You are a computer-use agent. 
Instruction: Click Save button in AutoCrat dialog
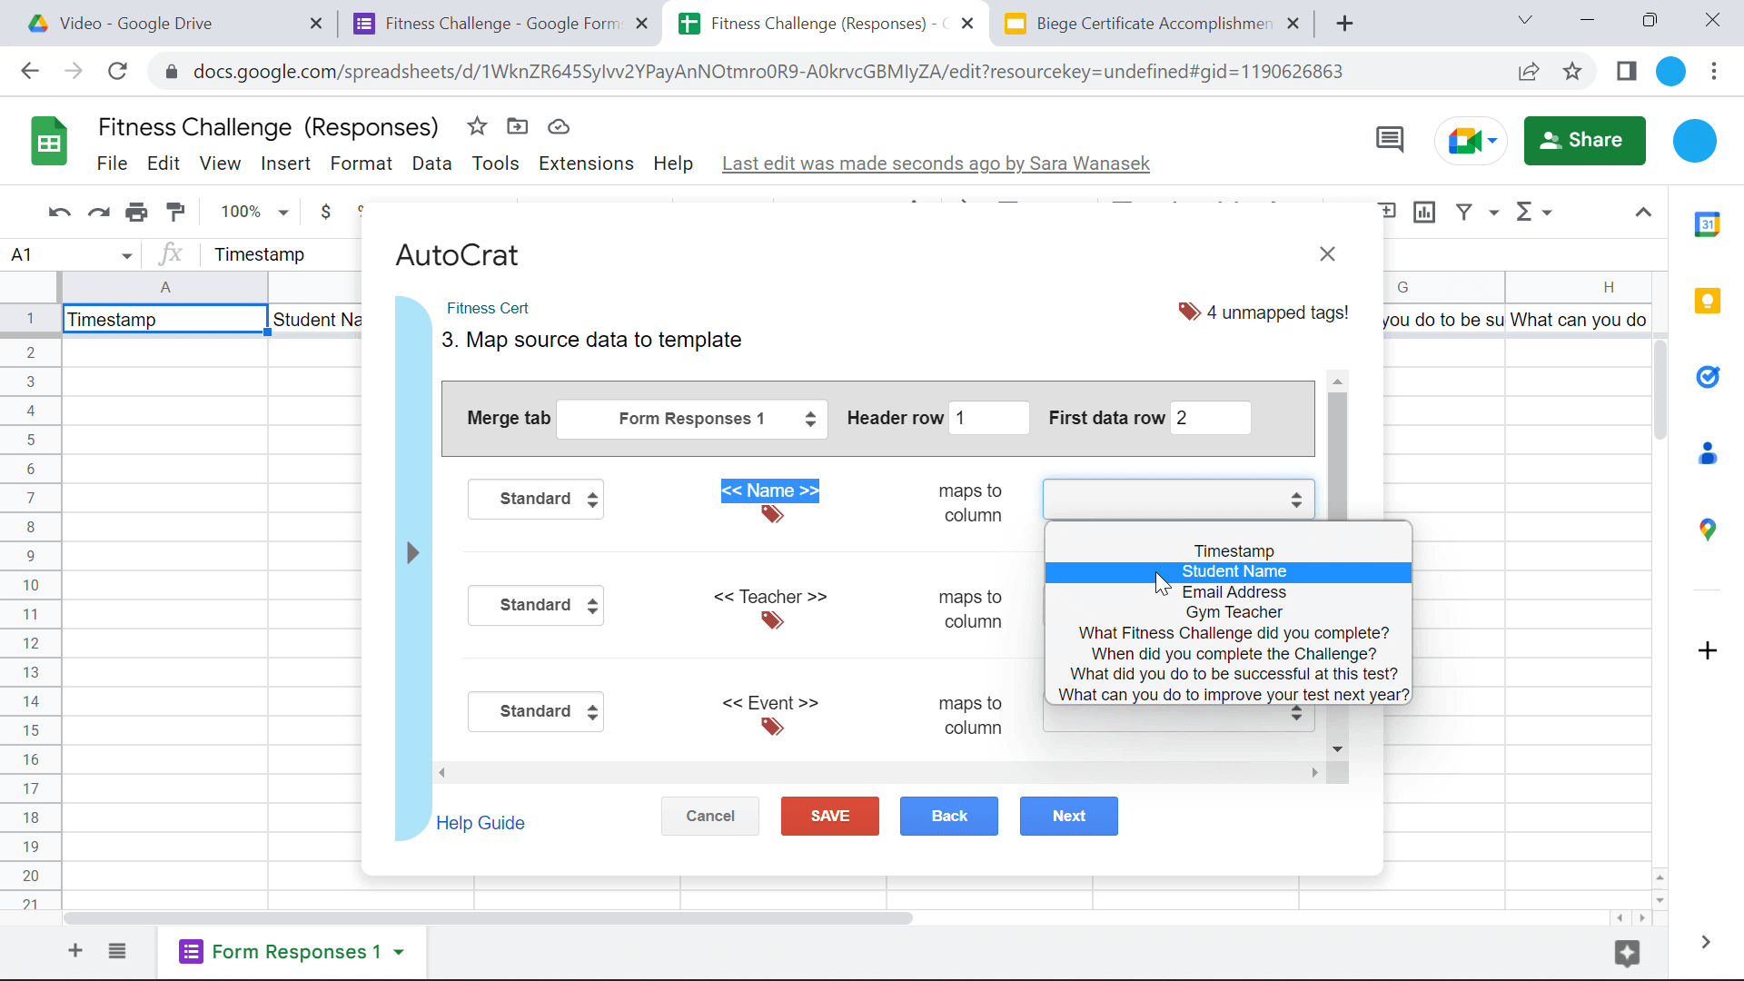click(x=830, y=816)
